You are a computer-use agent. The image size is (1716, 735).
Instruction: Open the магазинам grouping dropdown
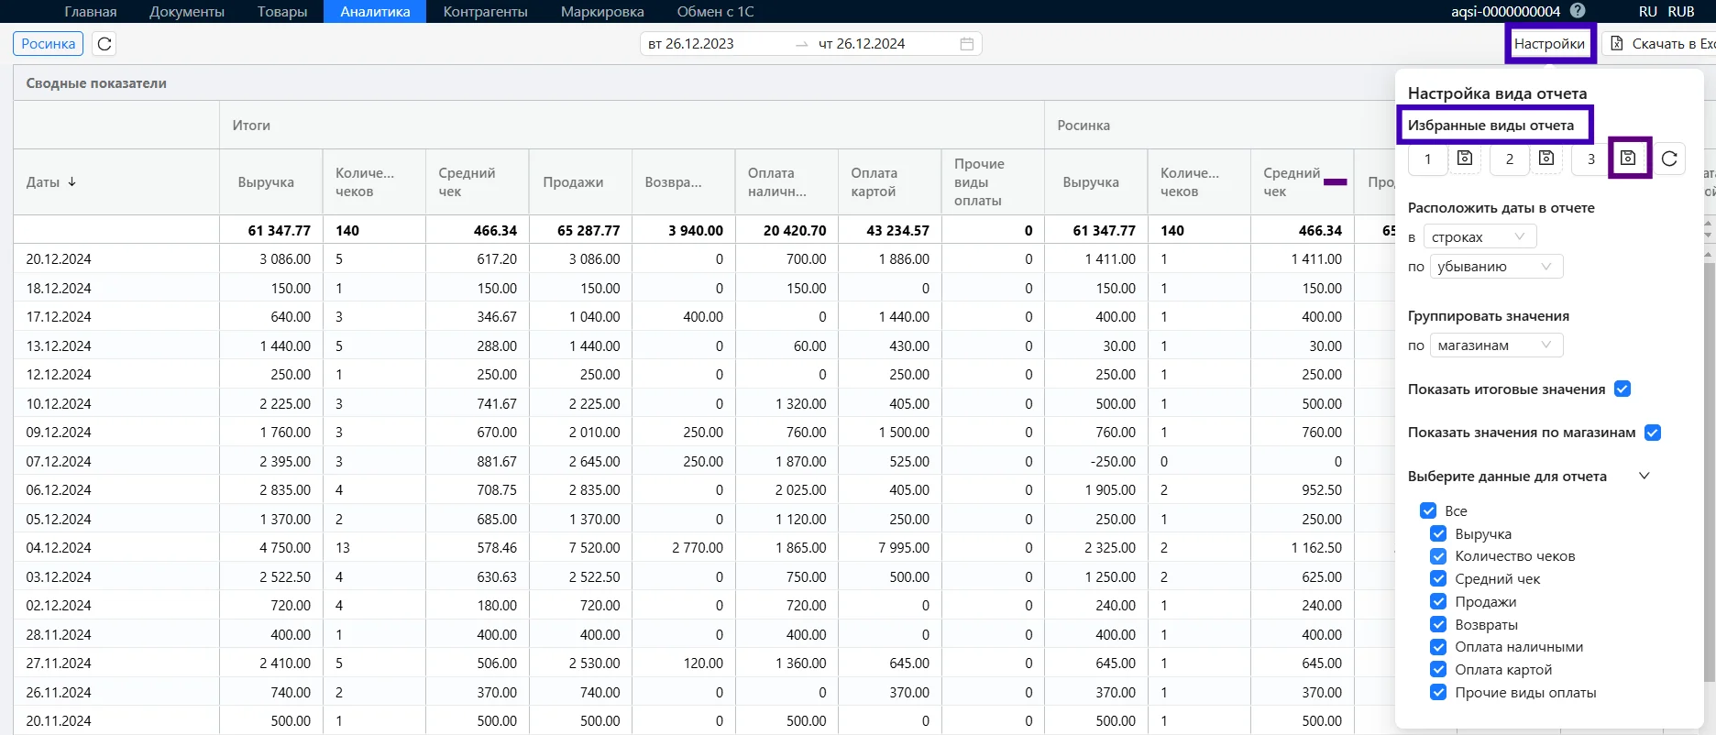1496,346
